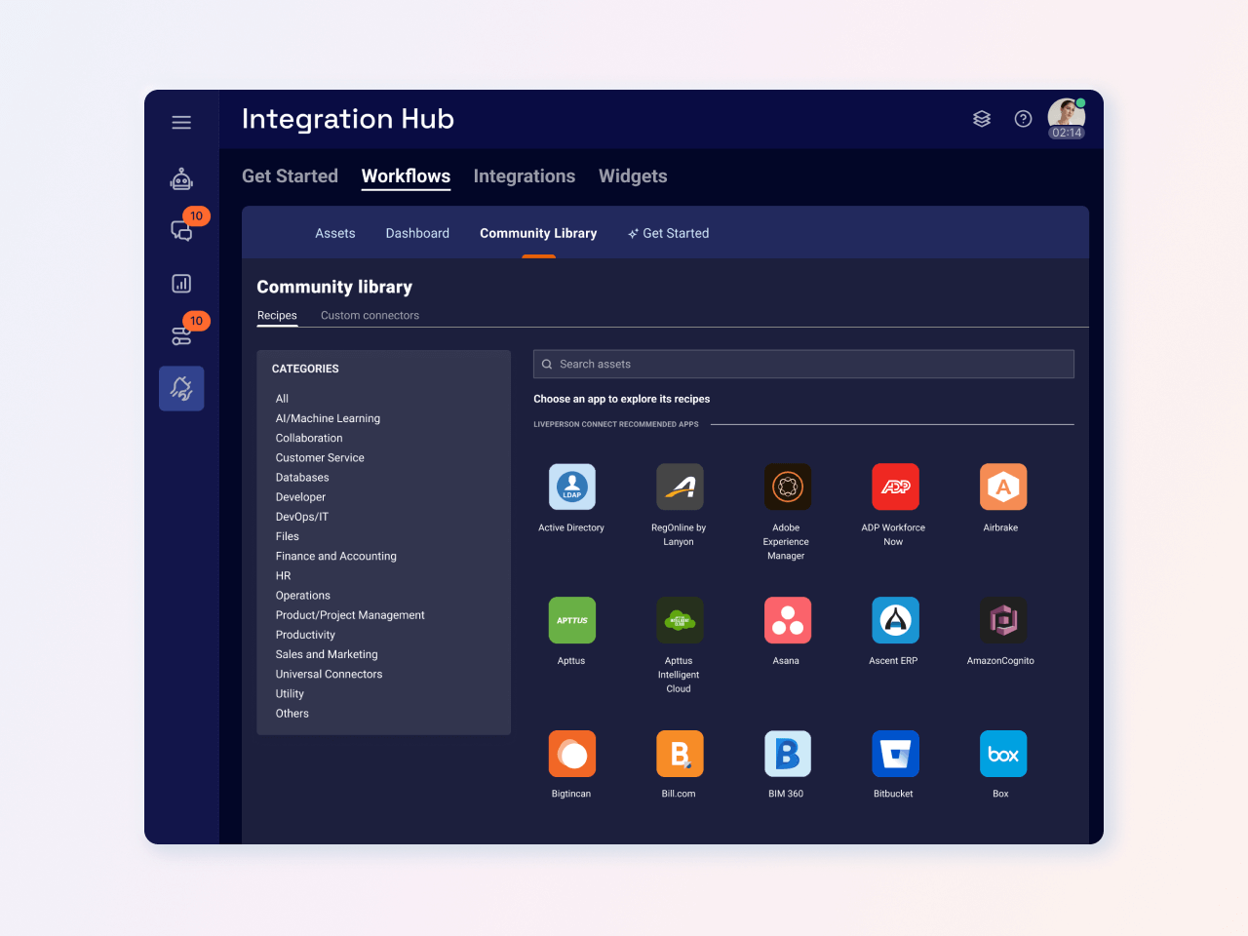Switch to Custom connectors tab
The height and width of the screenshot is (936, 1248).
pyautogui.click(x=370, y=315)
